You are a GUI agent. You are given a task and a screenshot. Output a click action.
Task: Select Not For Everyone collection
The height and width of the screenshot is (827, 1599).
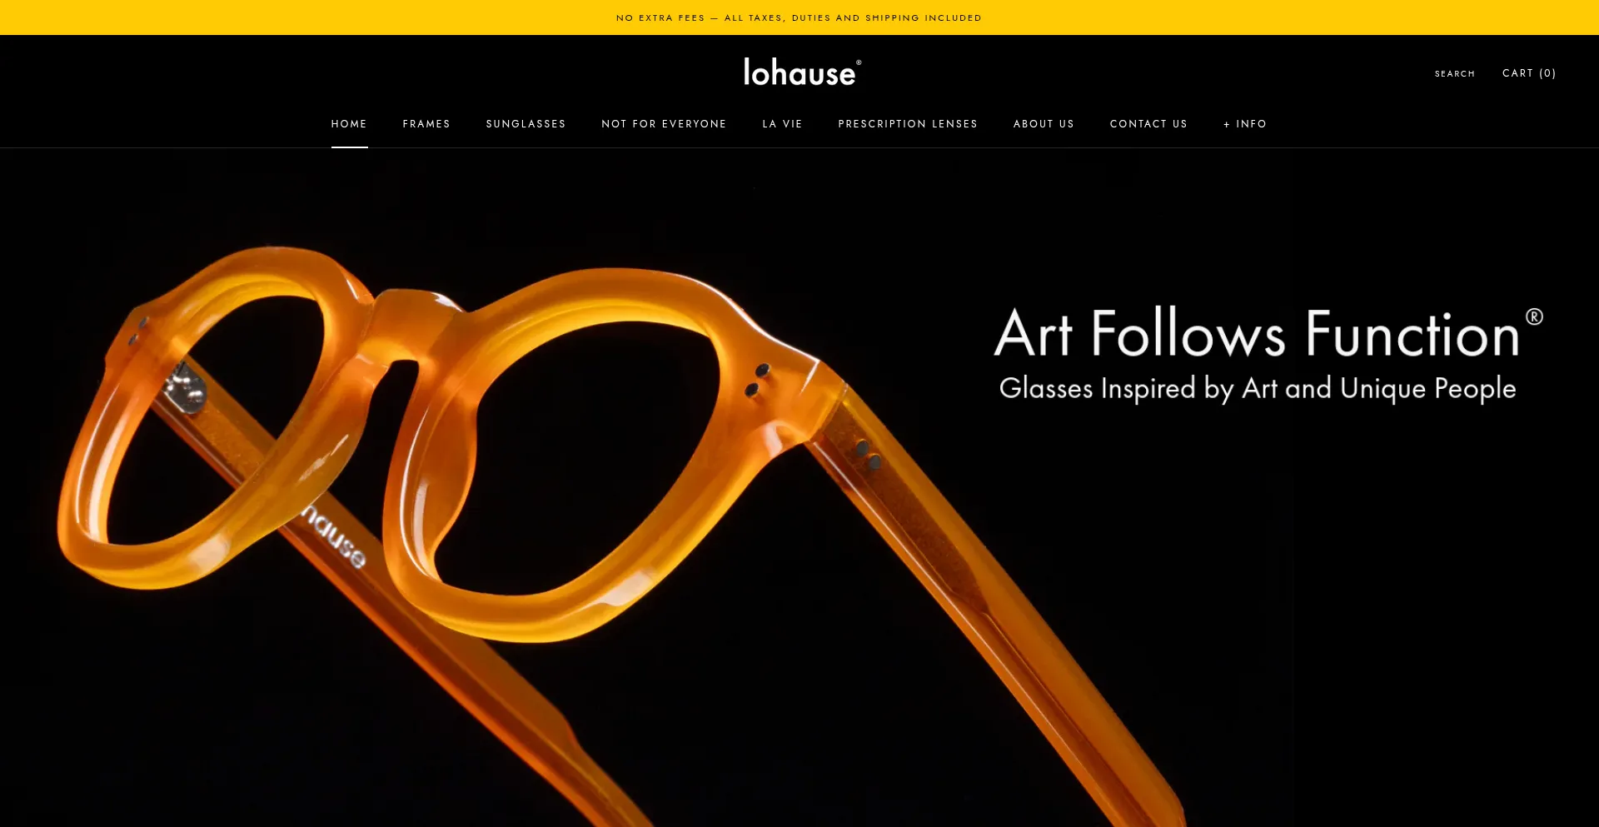point(664,124)
